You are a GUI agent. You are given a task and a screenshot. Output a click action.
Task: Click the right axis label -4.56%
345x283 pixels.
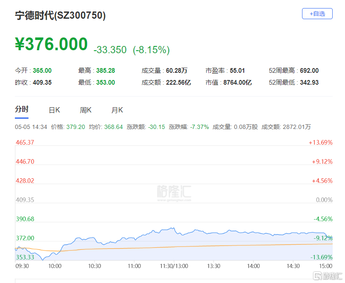pyautogui.click(x=323, y=219)
